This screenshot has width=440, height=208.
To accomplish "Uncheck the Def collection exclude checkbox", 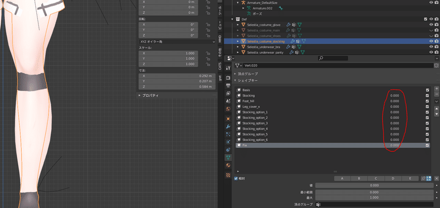I will 426,19.
